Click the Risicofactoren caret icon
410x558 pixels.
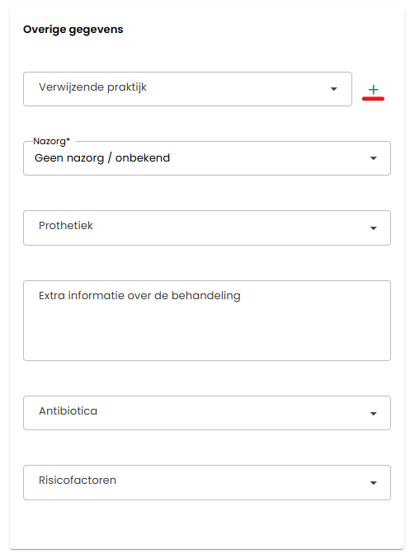pyautogui.click(x=373, y=483)
